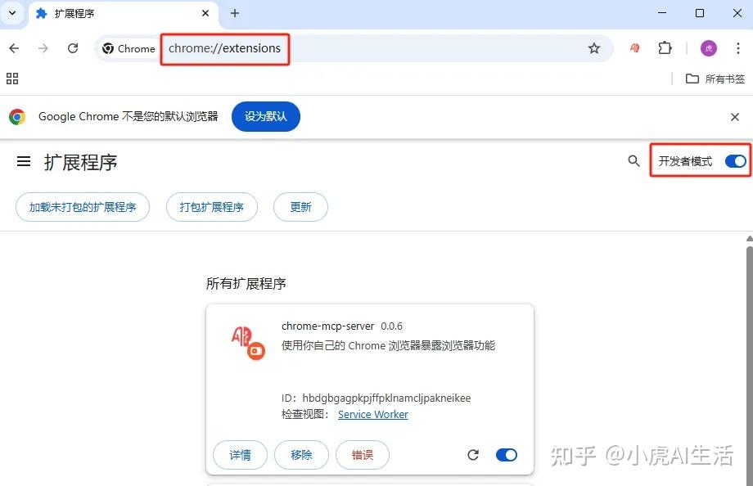Open the Chrome three-dot menu
Image resolution: width=753 pixels, height=486 pixels.
point(739,48)
